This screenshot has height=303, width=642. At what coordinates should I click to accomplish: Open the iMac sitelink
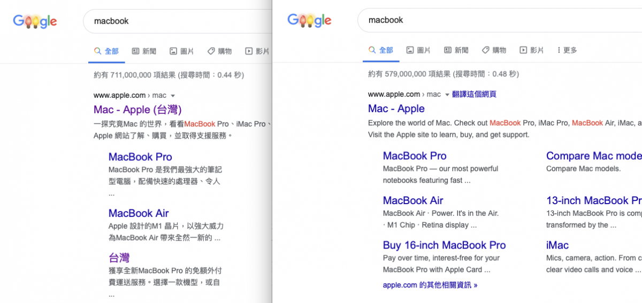pyautogui.click(x=557, y=245)
